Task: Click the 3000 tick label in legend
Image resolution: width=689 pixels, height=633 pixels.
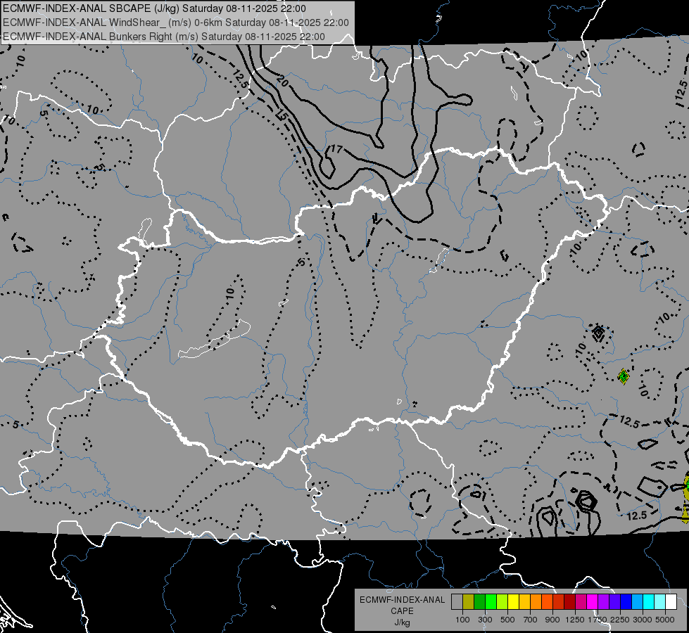Action: click(x=643, y=620)
